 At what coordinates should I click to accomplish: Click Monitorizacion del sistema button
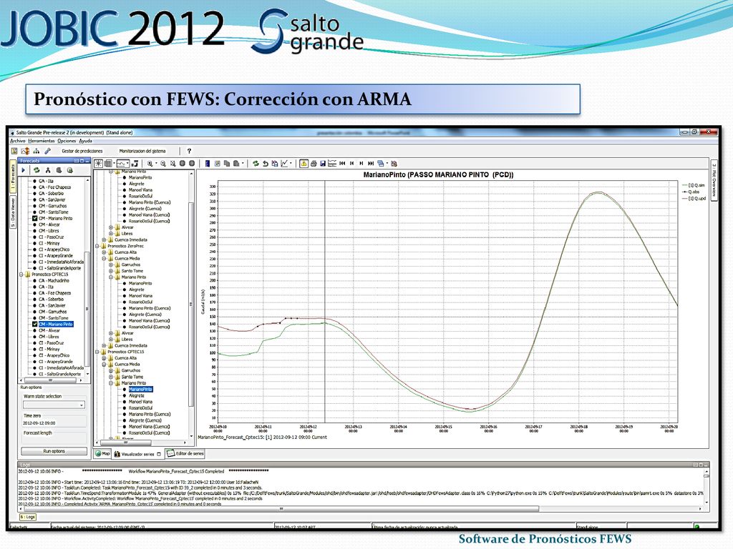[142, 151]
